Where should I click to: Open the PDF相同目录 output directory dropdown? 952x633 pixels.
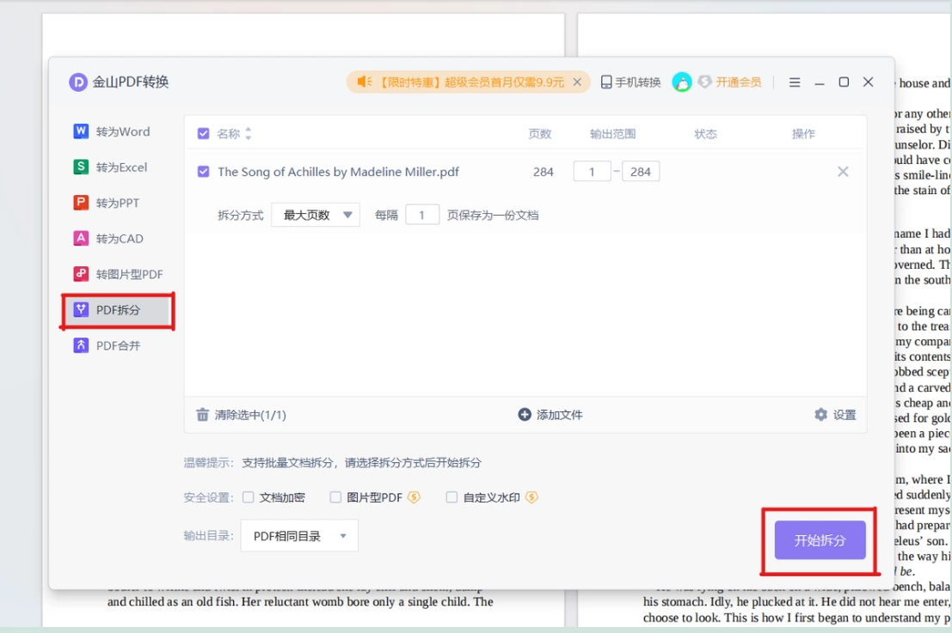pos(299,536)
